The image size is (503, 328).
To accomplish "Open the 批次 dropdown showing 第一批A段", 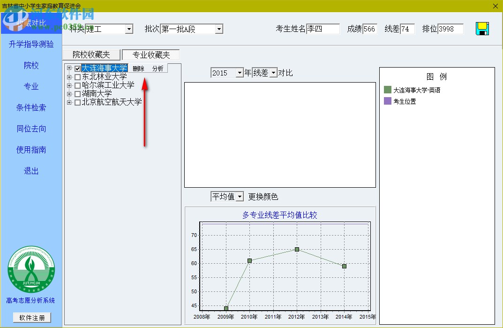I will coord(218,29).
